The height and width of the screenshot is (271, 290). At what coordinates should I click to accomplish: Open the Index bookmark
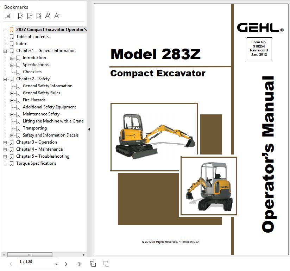click(21, 44)
